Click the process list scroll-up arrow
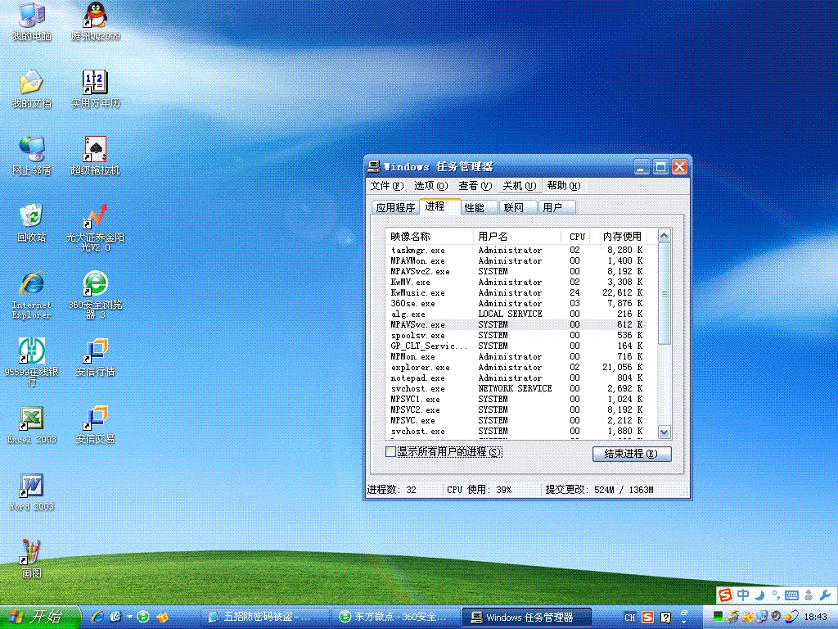The width and height of the screenshot is (838, 629). (665, 236)
